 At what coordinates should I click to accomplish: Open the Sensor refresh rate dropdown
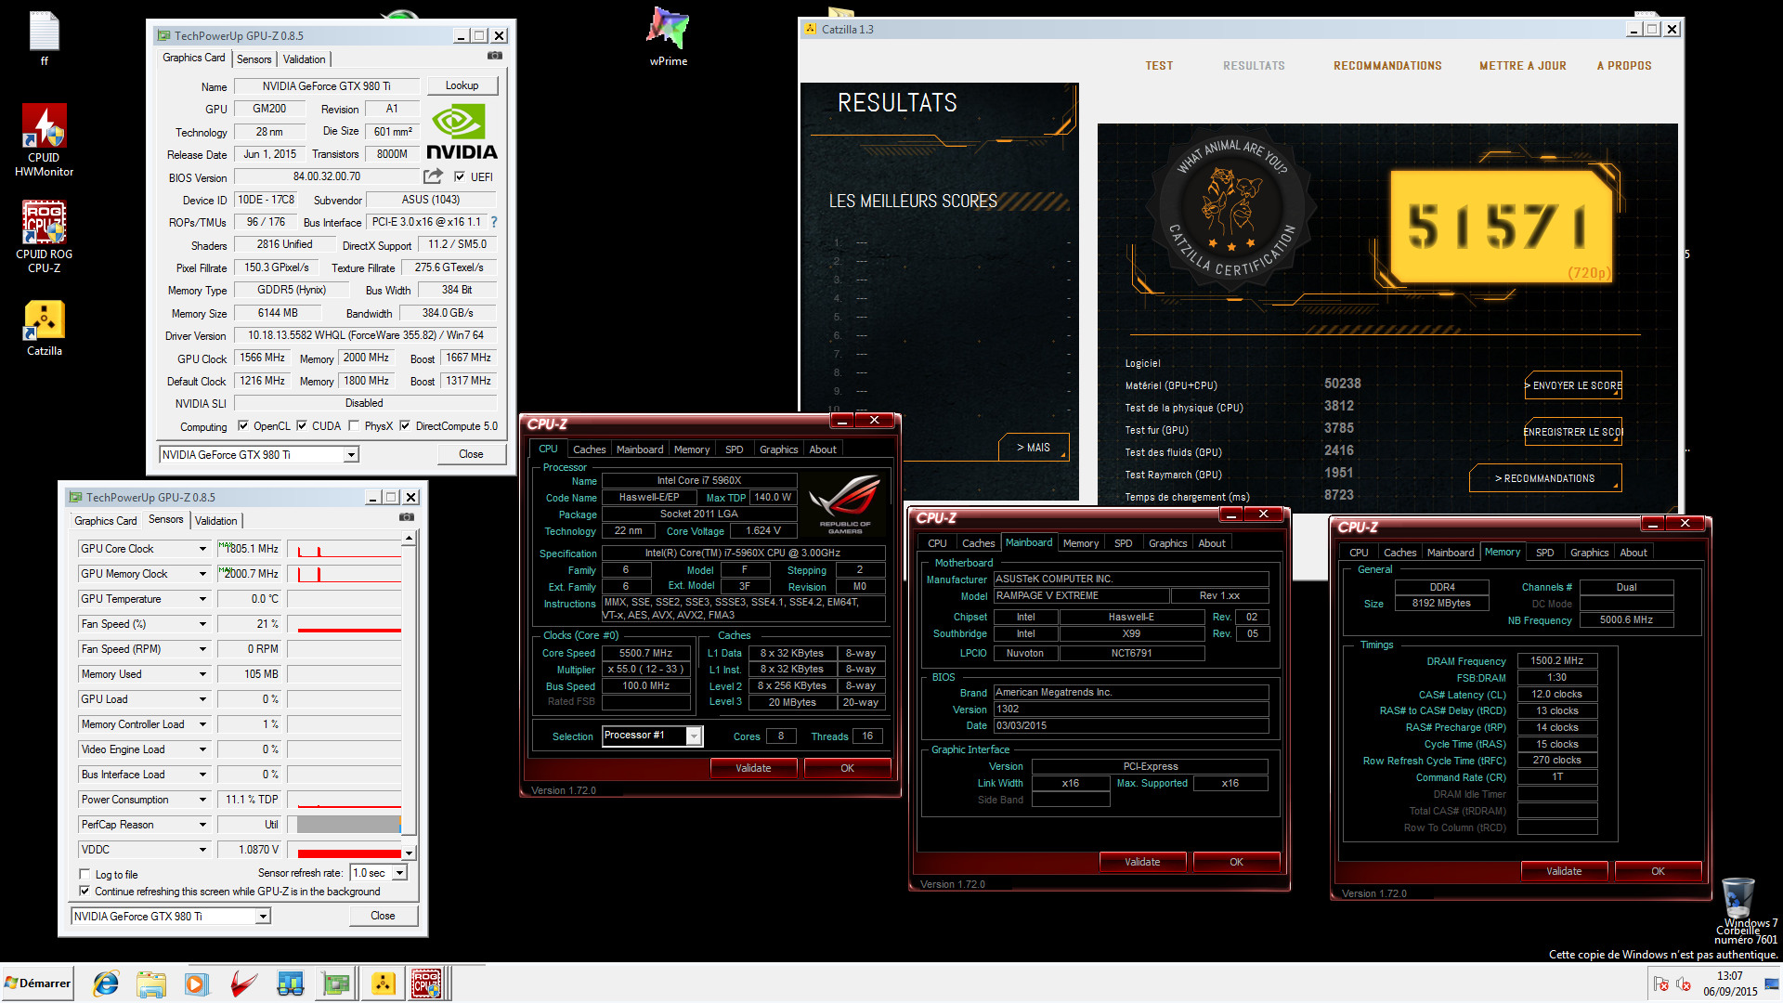[x=399, y=873]
